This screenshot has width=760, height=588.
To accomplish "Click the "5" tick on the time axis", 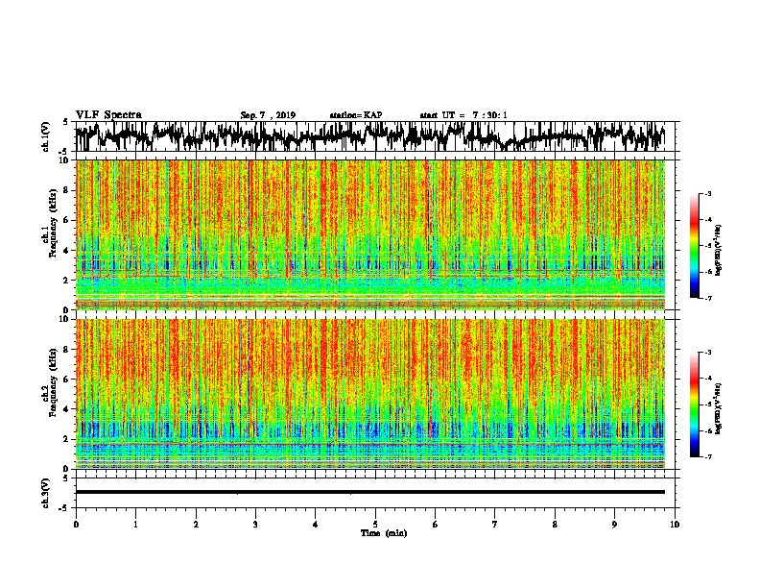I will tap(375, 525).
